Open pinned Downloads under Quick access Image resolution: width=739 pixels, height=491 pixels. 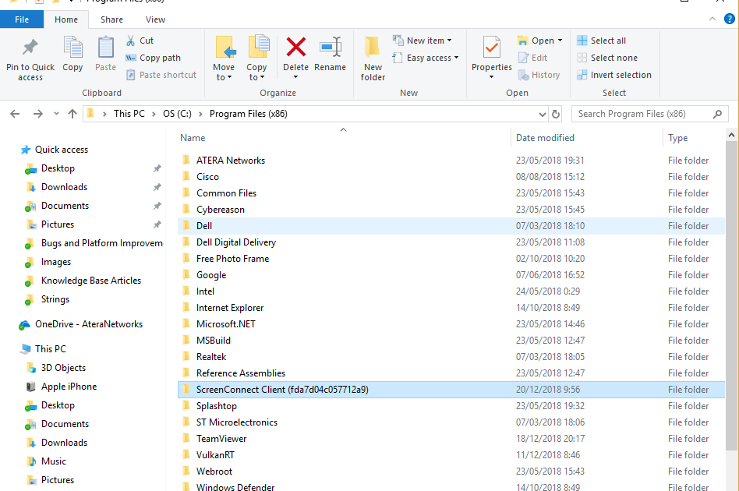pos(64,187)
